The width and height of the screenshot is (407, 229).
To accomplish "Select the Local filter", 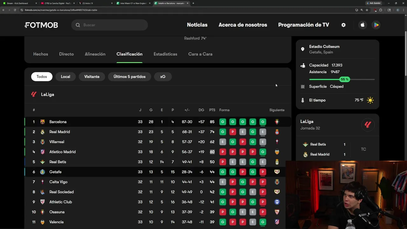I will pyautogui.click(x=66, y=77).
